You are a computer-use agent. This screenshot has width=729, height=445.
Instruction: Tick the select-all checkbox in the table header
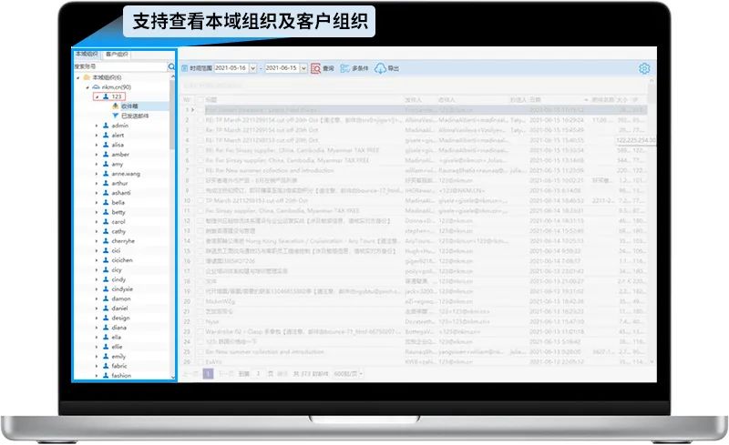pos(201,99)
